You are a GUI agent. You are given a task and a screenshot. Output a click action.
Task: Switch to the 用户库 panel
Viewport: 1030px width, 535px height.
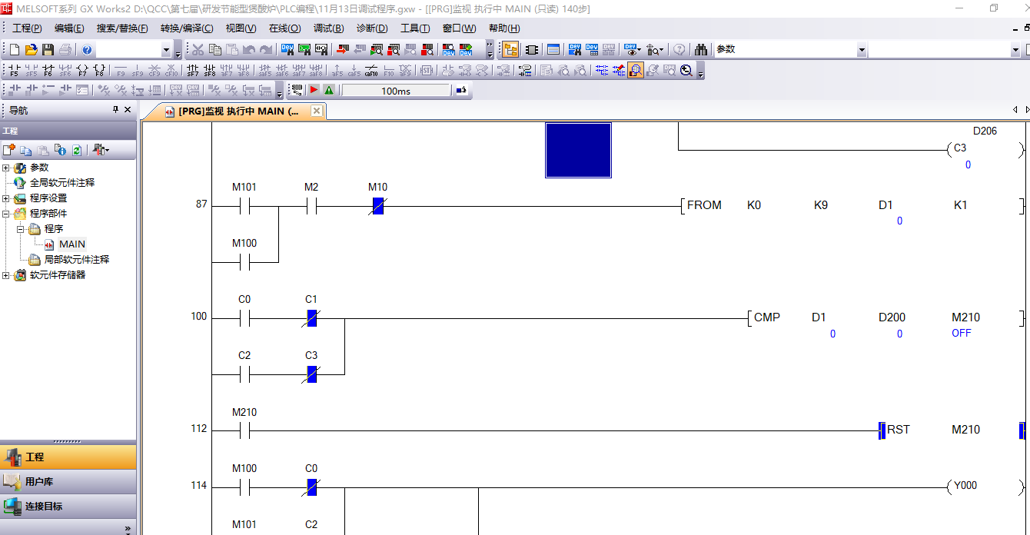pyautogui.click(x=38, y=482)
